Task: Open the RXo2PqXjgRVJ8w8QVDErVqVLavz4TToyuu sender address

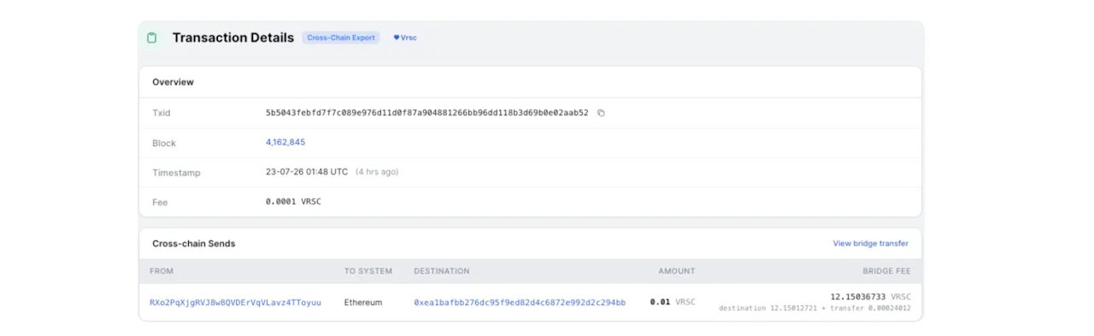Action: point(236,303)
